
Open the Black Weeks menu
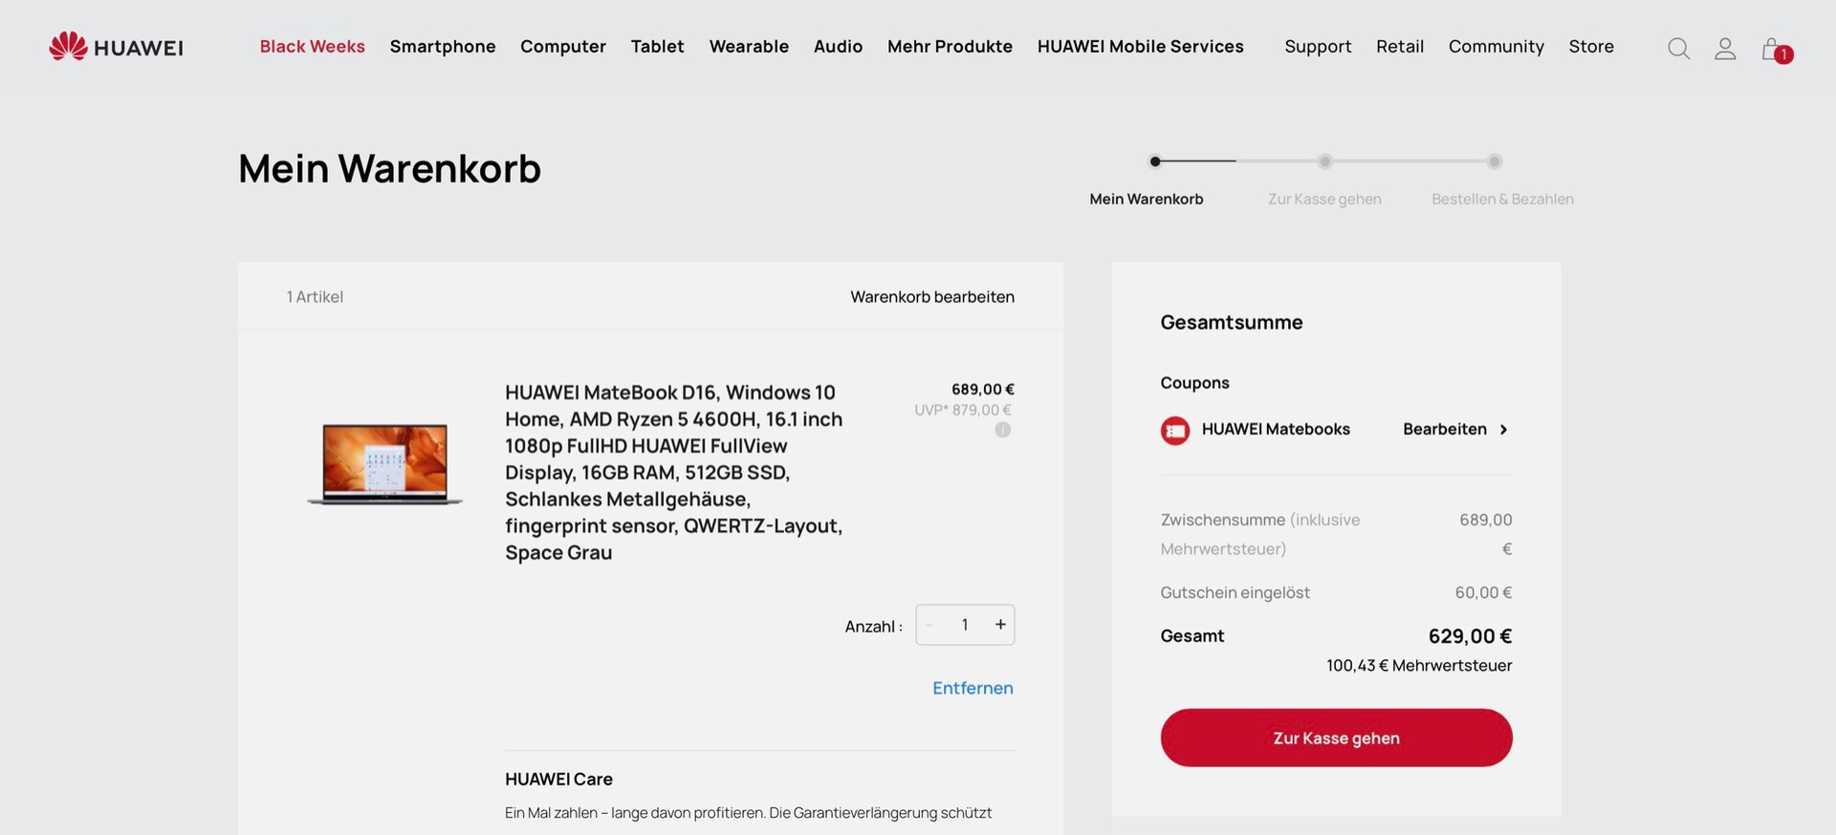tap(313, 47)
